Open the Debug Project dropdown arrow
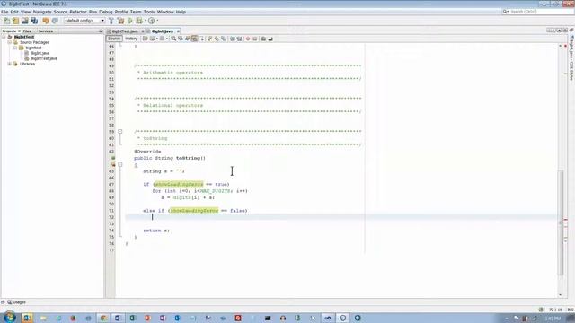The height and width of the screenshot is (323, 575). 146,21
